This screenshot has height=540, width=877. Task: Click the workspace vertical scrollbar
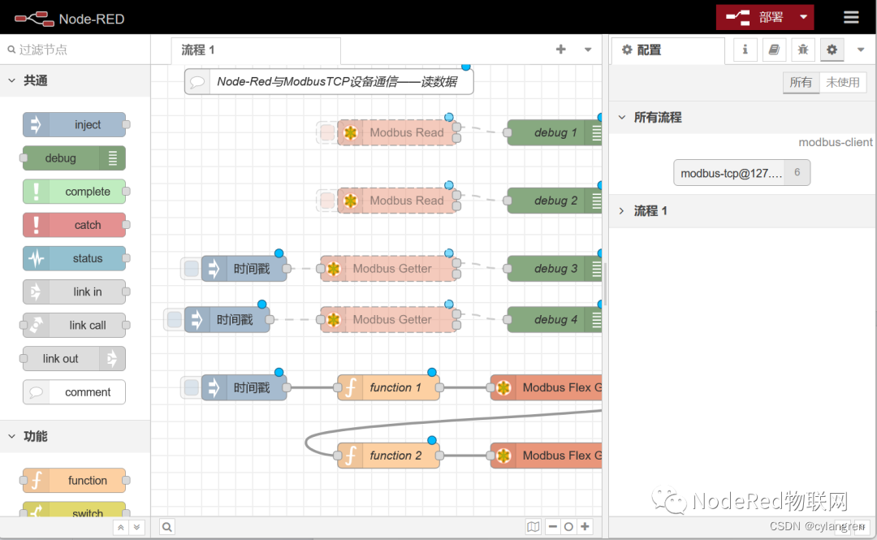coord(604,283)
